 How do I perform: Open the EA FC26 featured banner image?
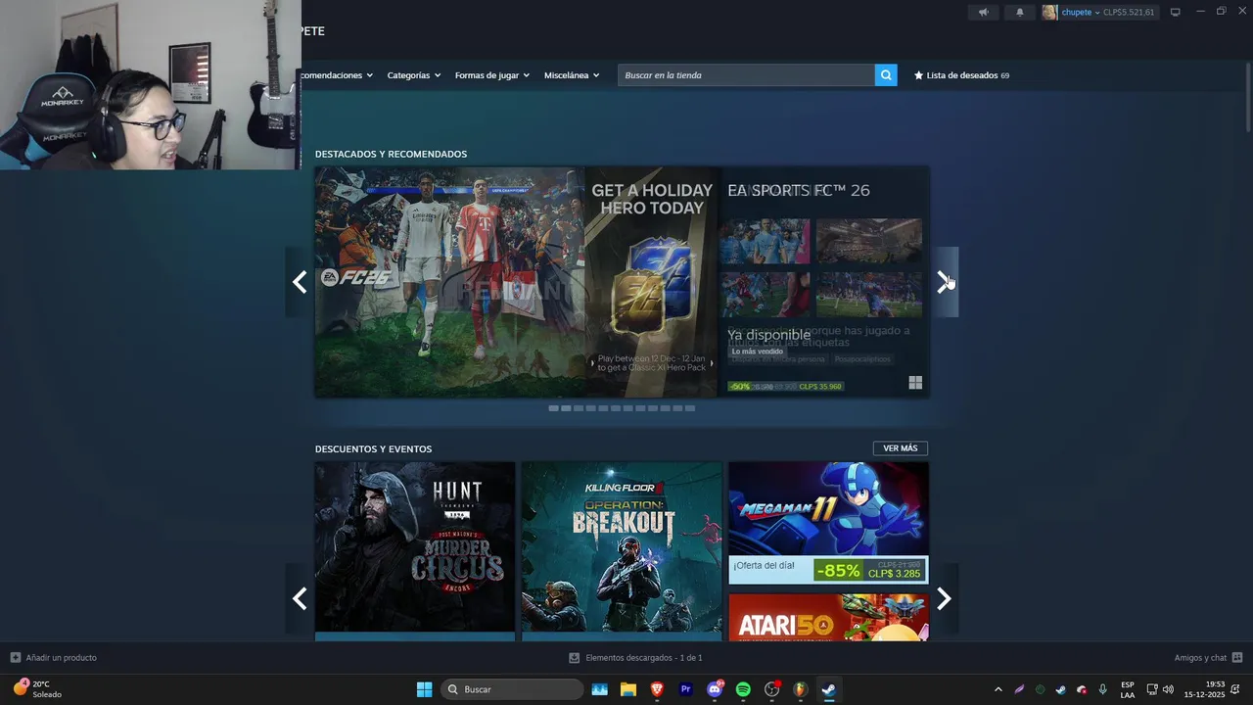pyautogui.click(x=450, y=282)
